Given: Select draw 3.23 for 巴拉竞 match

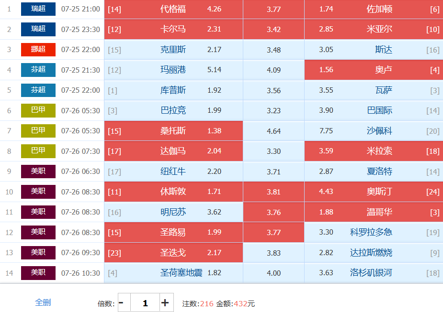Looking at the screenshot, I should pyautogui.click(x=273, y=110).
